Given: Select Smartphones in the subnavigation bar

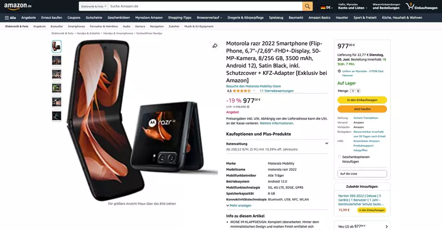Looking at the screenshot, I should pos(76,26).
